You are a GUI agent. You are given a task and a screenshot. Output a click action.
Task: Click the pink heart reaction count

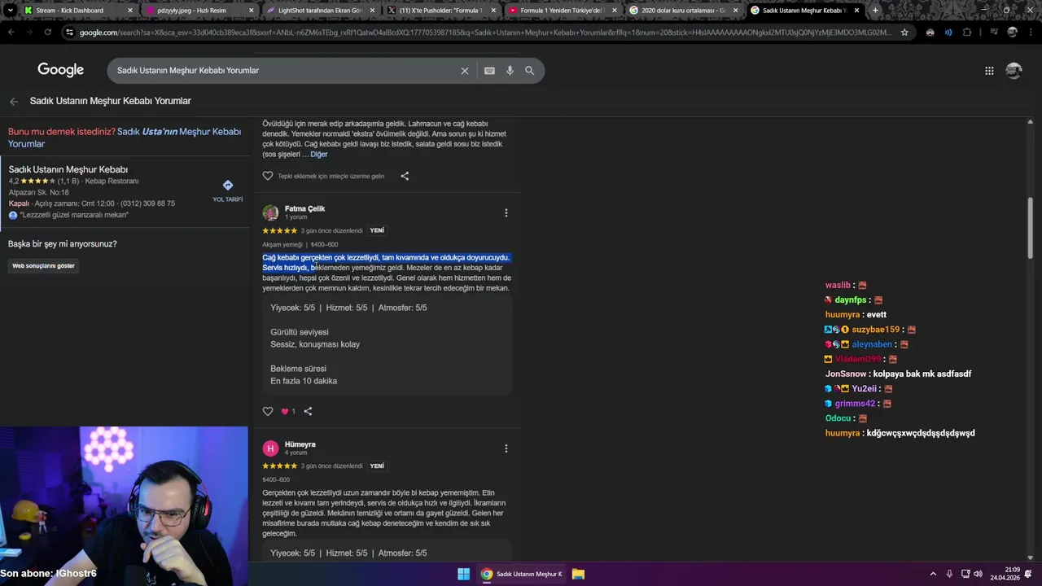288,411
